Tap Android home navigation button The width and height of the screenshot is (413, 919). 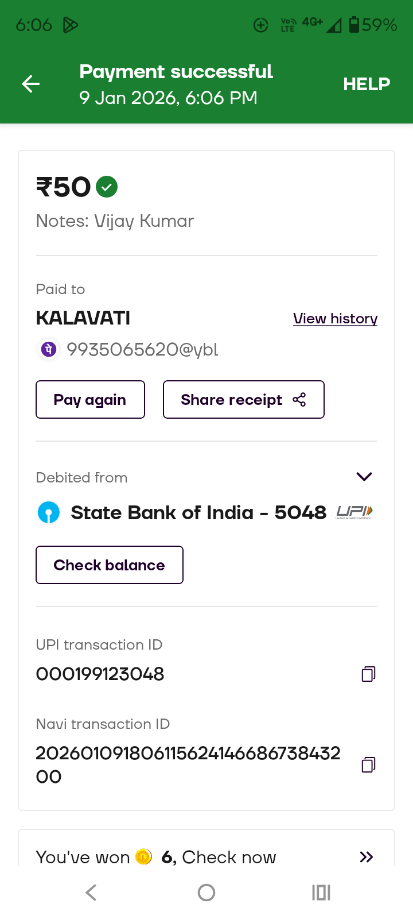pos(206,893)
